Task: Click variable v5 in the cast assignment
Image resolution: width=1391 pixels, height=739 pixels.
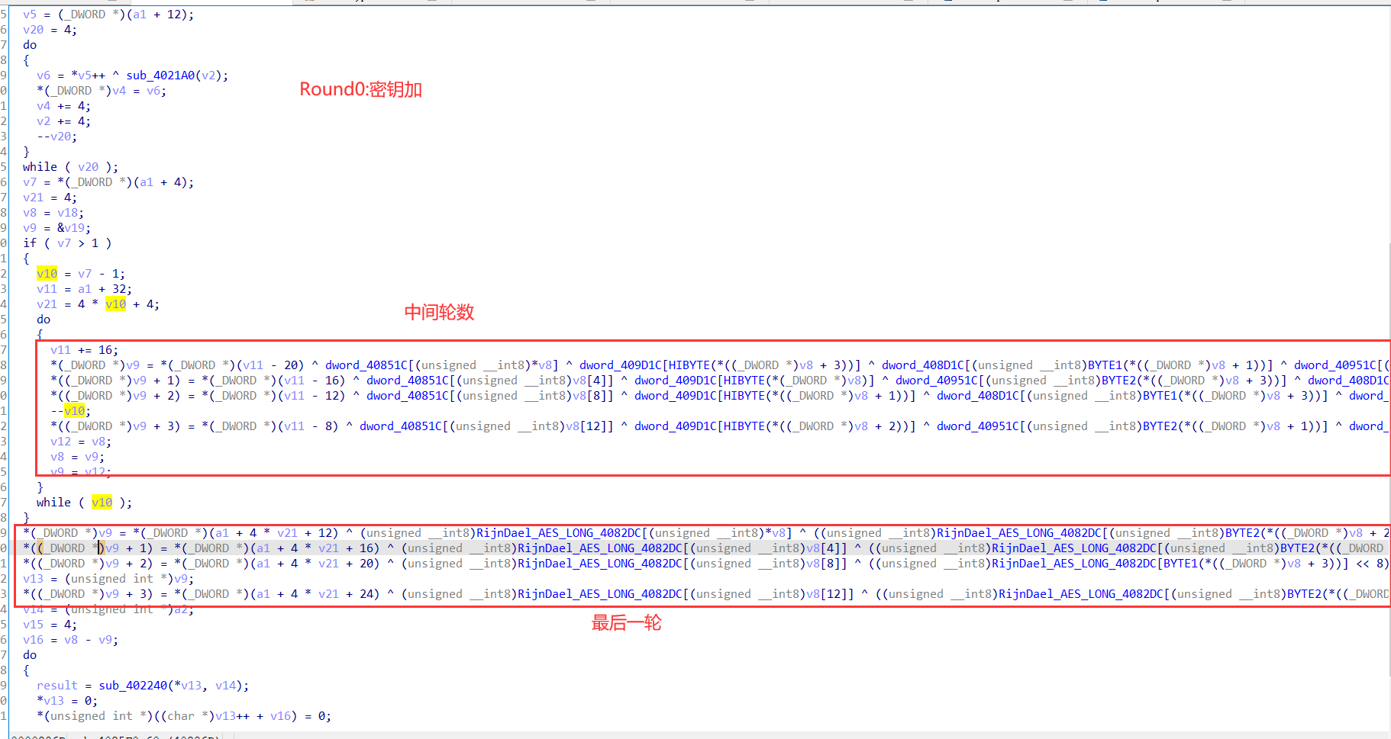Action: 30,14
